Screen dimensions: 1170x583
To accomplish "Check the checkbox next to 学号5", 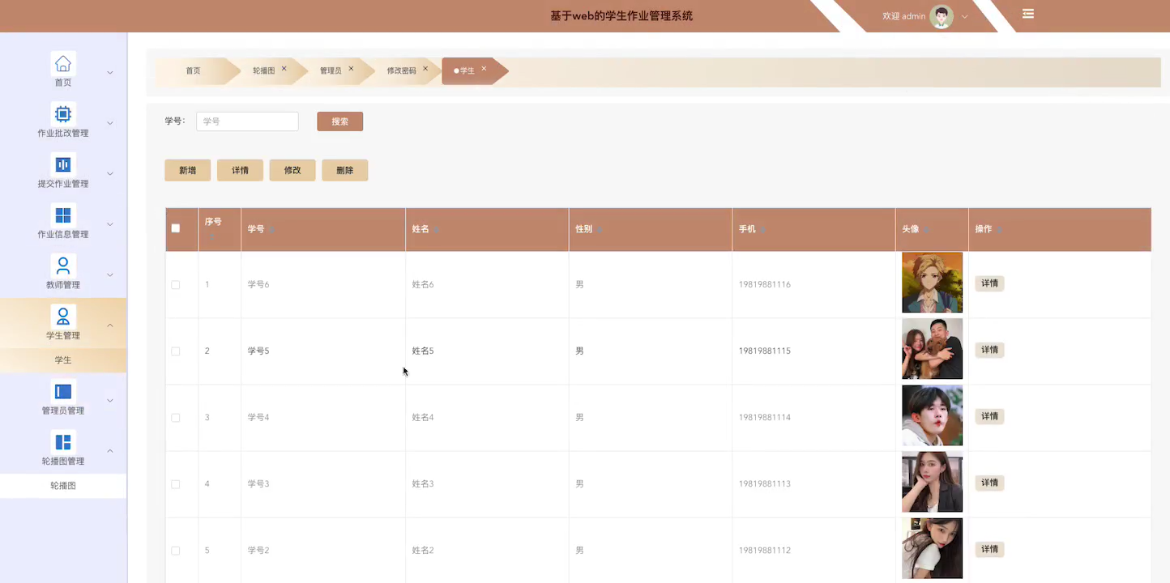I will pyautogui.click(x=175, y=351).
